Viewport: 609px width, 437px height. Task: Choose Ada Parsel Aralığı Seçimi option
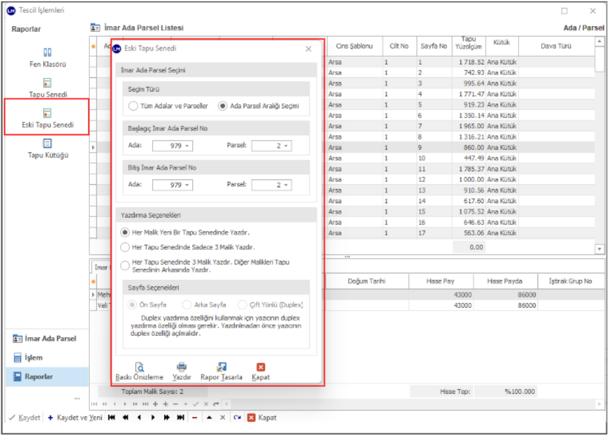[x=223, y=106]
